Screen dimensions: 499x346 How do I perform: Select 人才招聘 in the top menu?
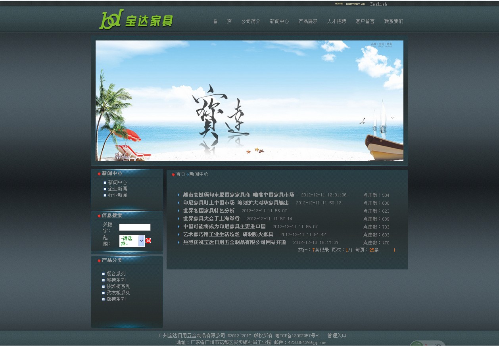tap(336, 21)
